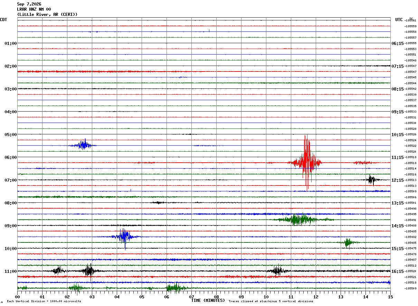Click the black burst near minute 14
The height and width of the screenshot is (306, 418).
[372, 180]
